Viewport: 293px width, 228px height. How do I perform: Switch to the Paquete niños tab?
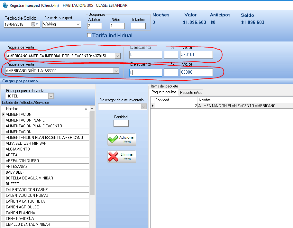click(x=191, y=92)
